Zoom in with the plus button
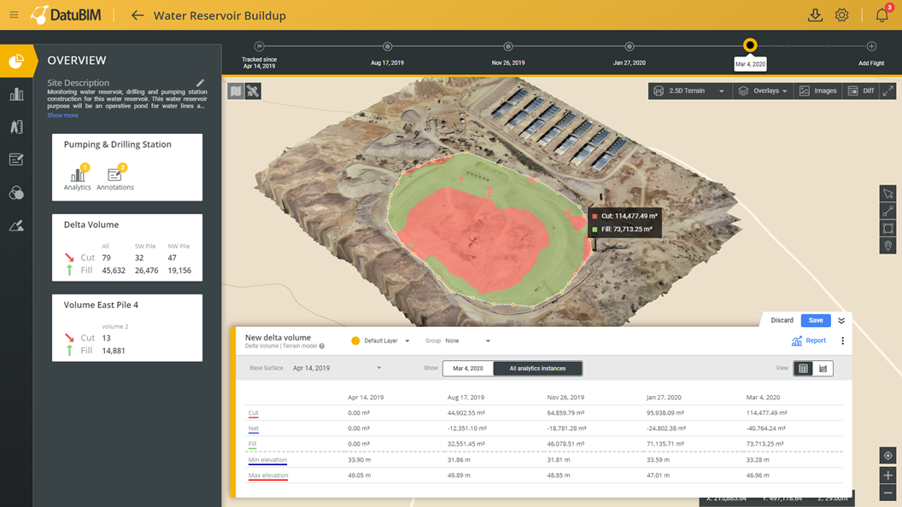Viewport: 902px width, 507px height. [x=888, y=475]
